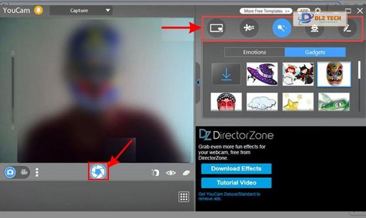The height and width of the screenshot is (218, 366).
Task: Open the avatars effects category icon
Action: (315, 28)
